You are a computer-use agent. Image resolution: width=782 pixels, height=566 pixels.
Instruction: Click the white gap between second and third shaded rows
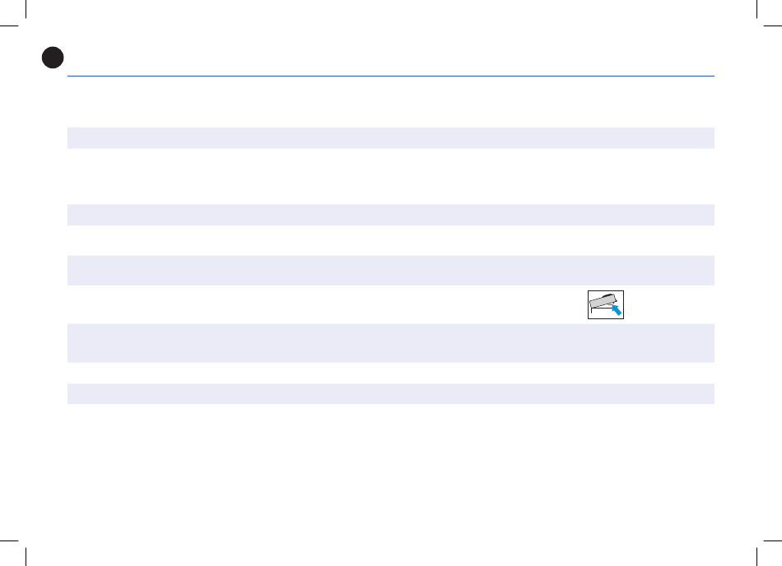(x=390, y=240)
